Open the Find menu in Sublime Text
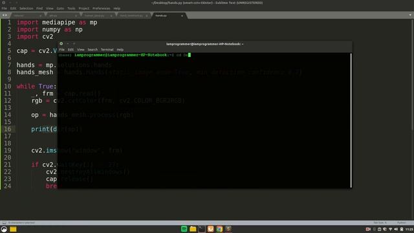The image size is (414, 233). (39, 8)
